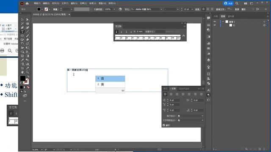Toggle visibility of the text sublayer
Screen dimensions: 271x152
tap(215, 25)
